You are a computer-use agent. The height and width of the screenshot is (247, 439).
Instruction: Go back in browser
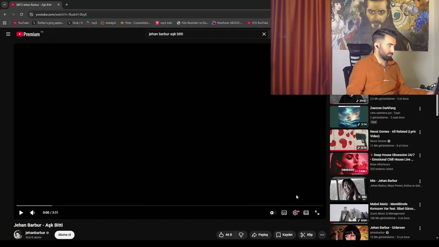coord(5,14)
